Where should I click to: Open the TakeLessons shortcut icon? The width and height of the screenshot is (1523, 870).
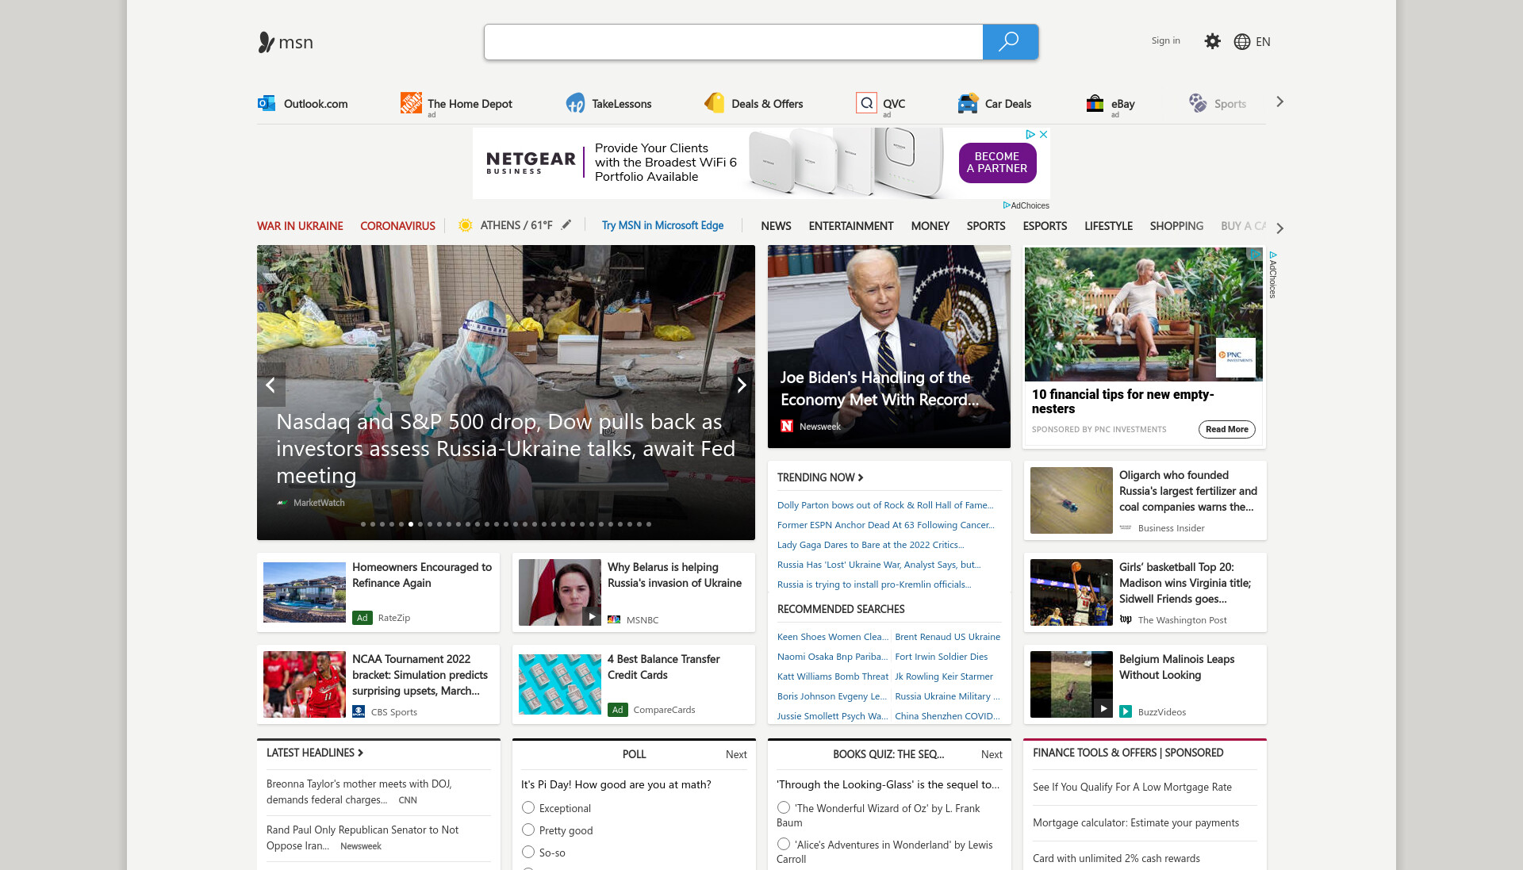pyautogui.click(x=575, y=103)
